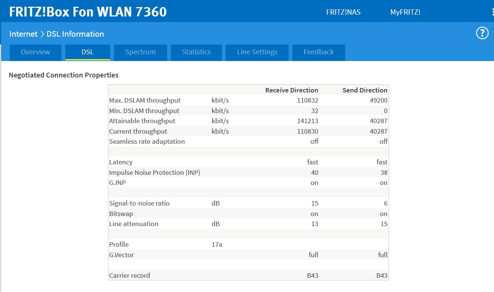Open the three-dot menu at top right
Screen dimensions: 494x292
[493, 12]
